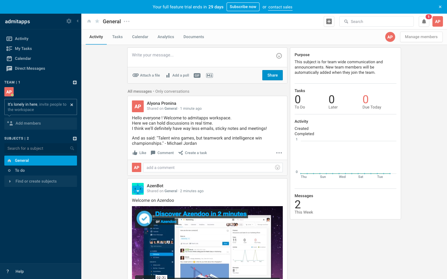Toggle Markdown formatting icon
Viewport: 447px width, 279px height.
(210, 75)
